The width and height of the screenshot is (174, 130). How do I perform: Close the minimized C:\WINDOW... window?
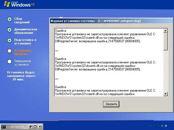click(40, 127)
